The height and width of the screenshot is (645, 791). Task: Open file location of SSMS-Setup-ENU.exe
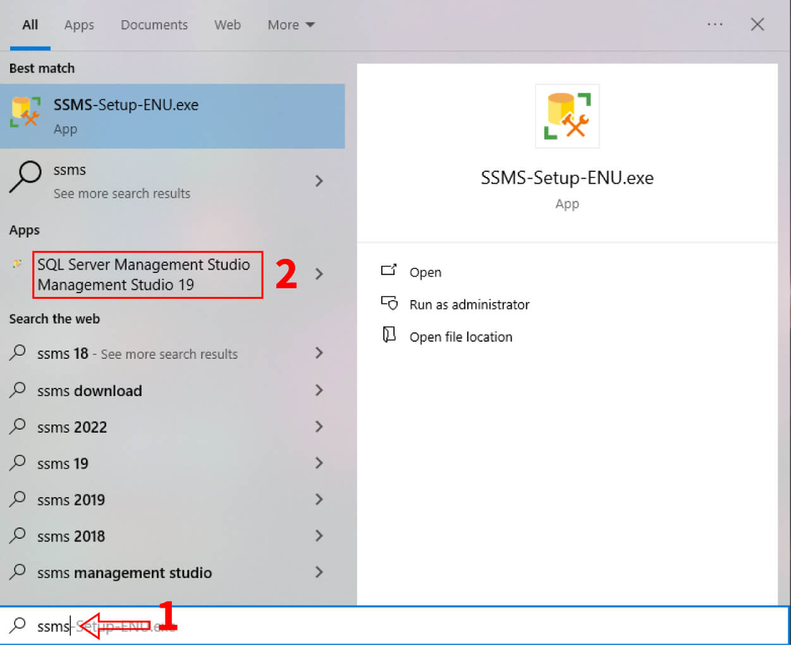pyautogui.click(x=461, y=336)
